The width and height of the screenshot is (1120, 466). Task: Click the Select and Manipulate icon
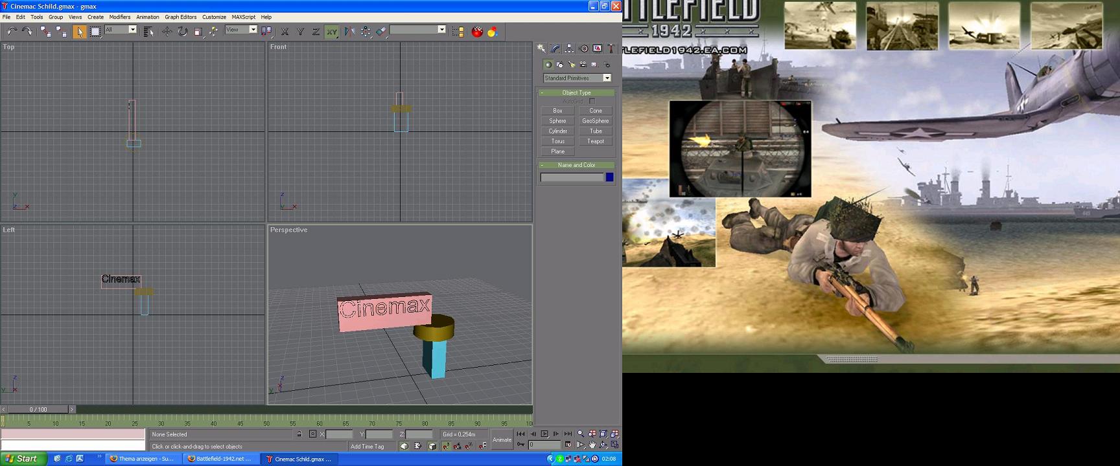pos(213,31)
